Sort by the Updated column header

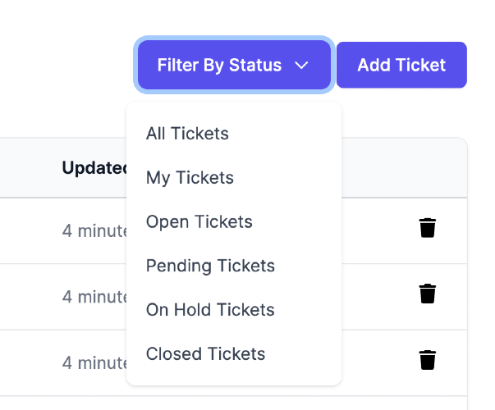click(x=94, y=168)
